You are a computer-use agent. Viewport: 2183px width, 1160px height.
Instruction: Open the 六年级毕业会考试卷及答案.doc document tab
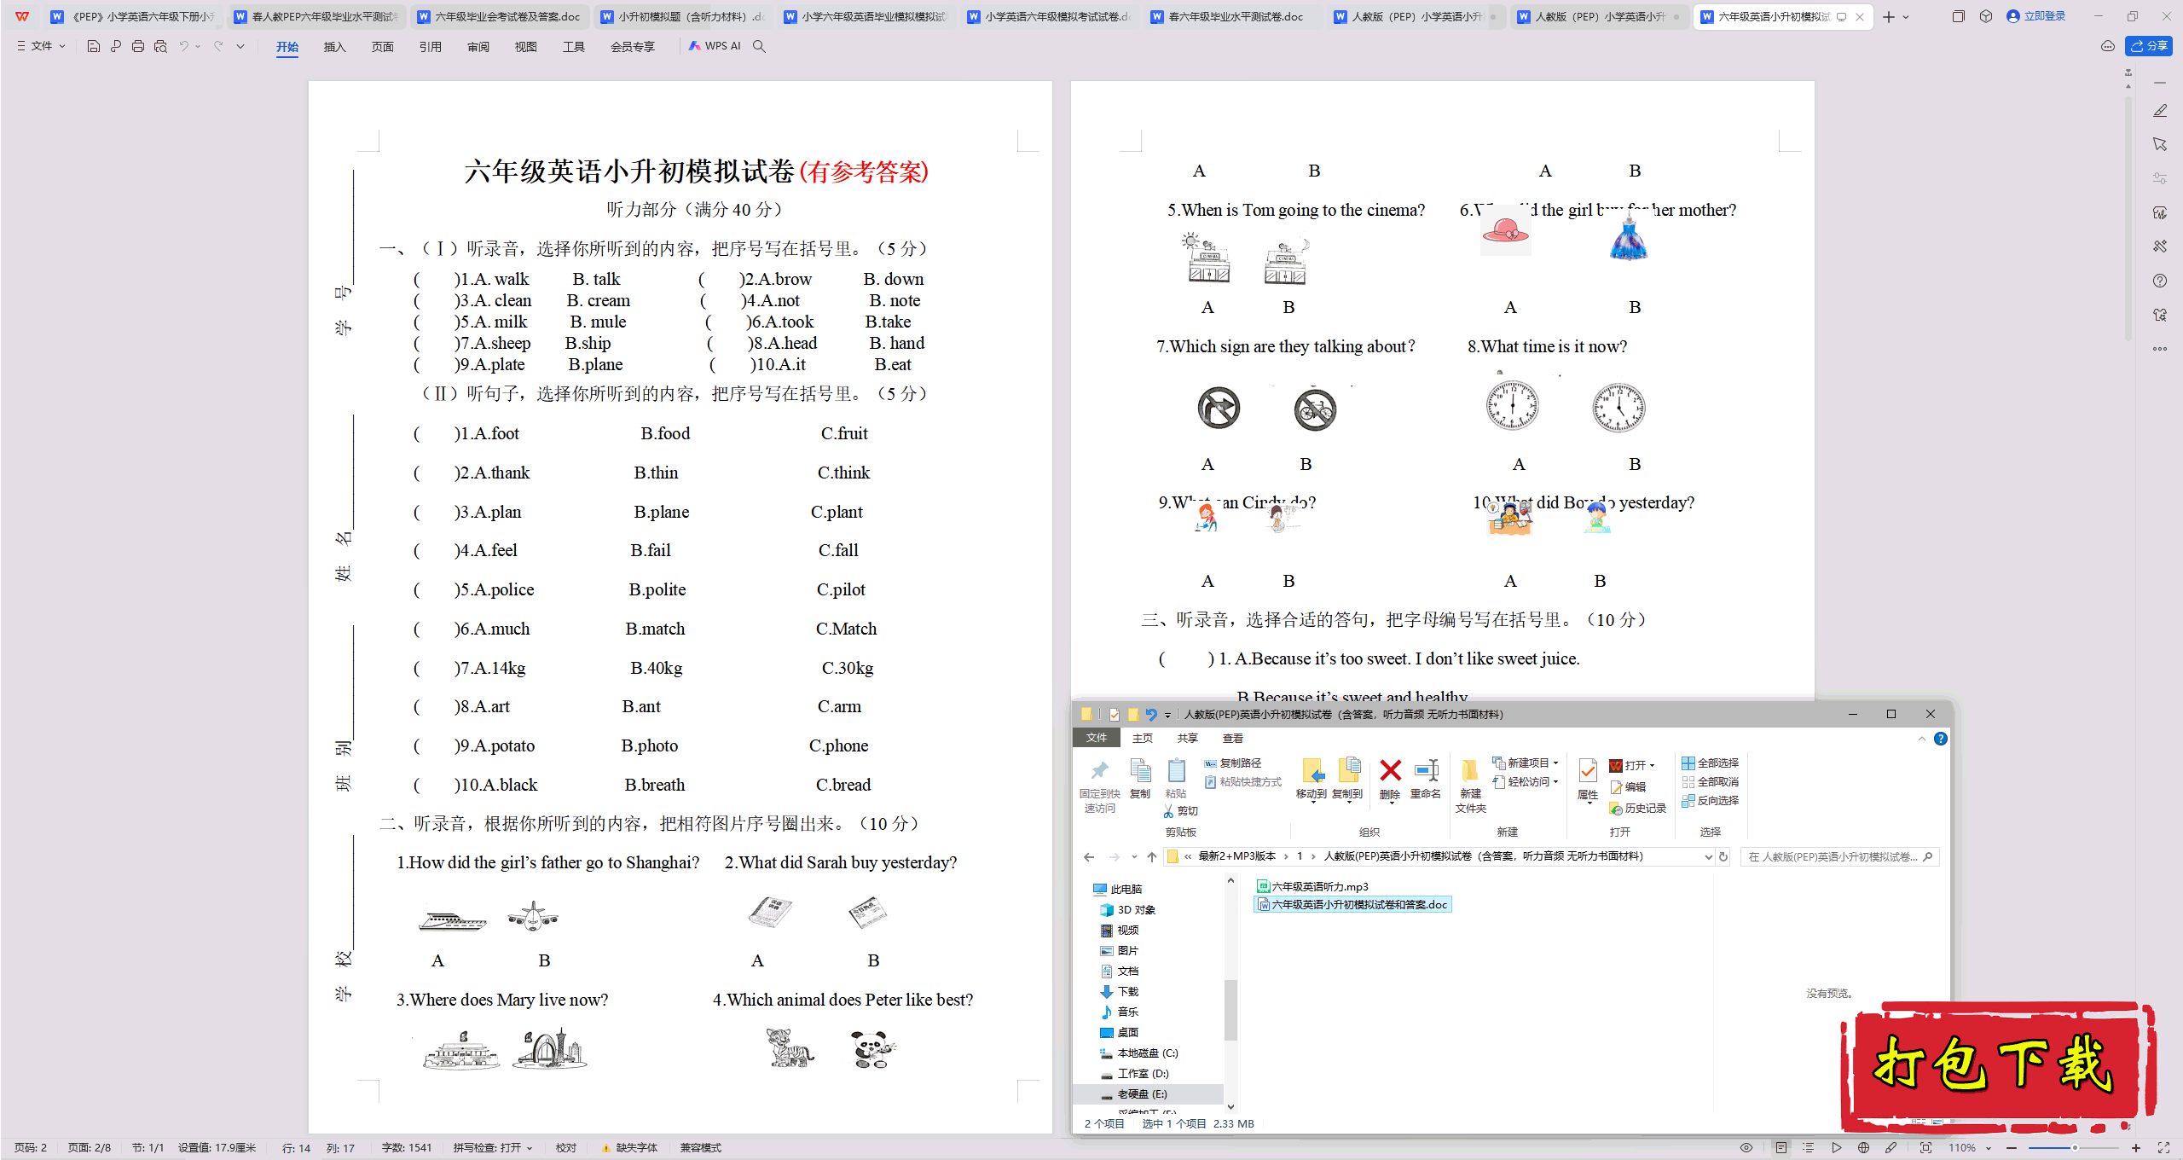pos(500,16)
